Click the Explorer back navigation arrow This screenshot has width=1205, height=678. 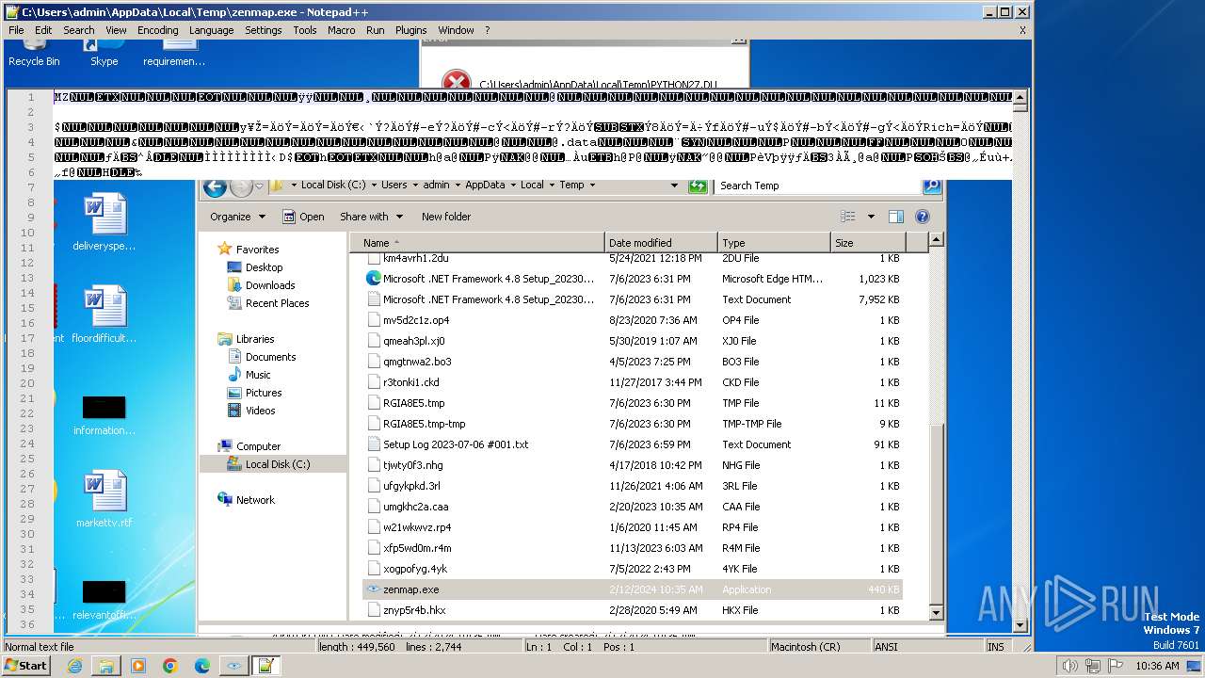pyautogui.click(x=215, y=186)
